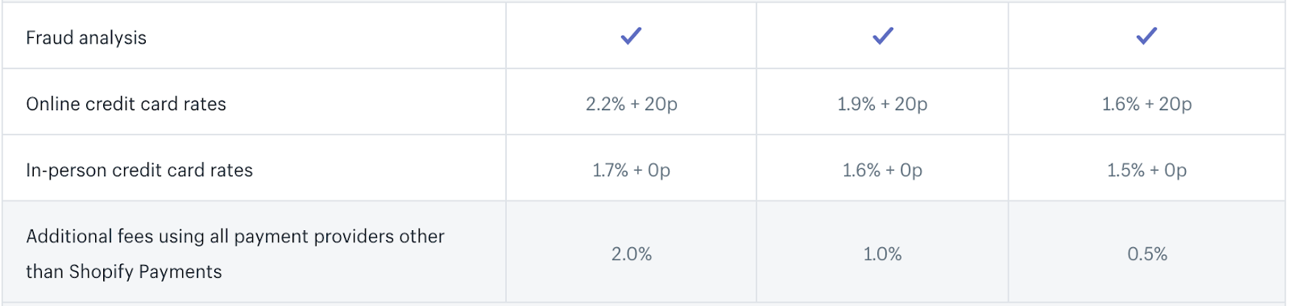Click the 2.2% + 20p online rate
The height and width of the screenshot is (306, 1289).
(x=632, y=104)
